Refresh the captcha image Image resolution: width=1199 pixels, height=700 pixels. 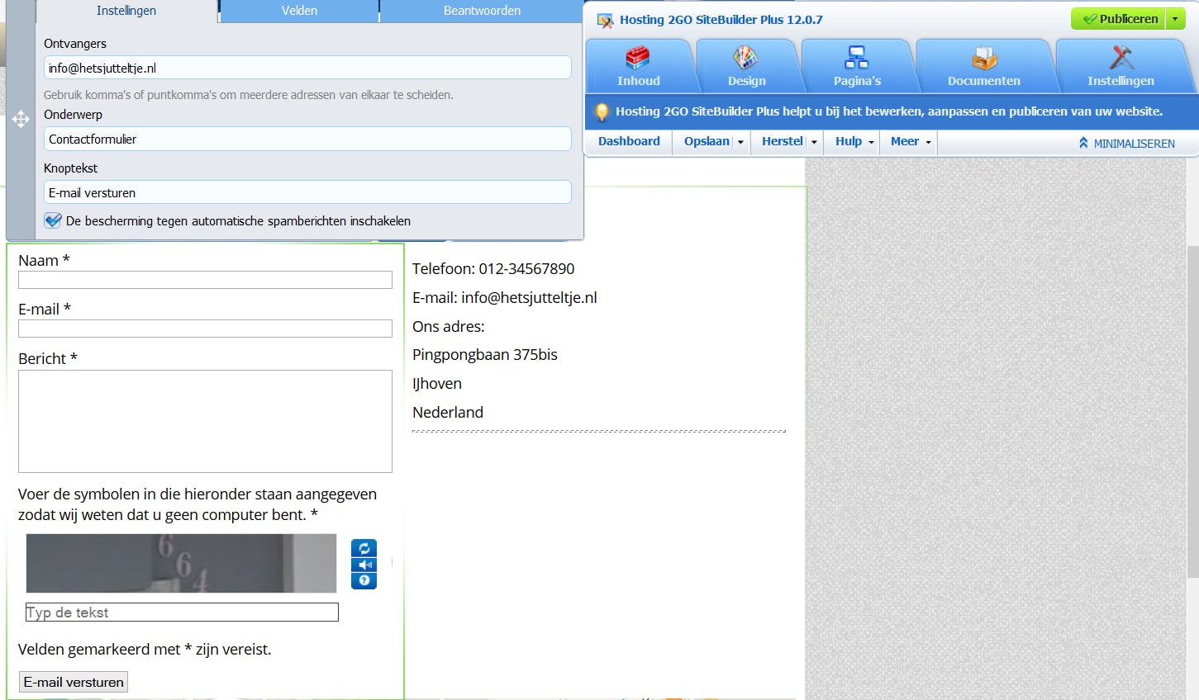[x=364, y=548]
